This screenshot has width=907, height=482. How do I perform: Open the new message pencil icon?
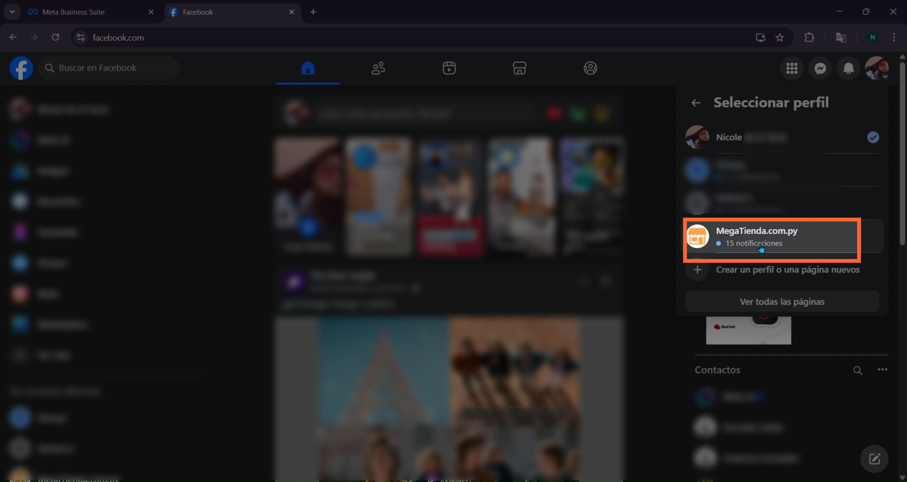tap(874, 459)
